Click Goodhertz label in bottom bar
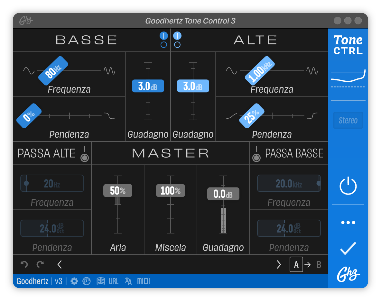The width and height of the screenshot is (381, 301). 32,281
